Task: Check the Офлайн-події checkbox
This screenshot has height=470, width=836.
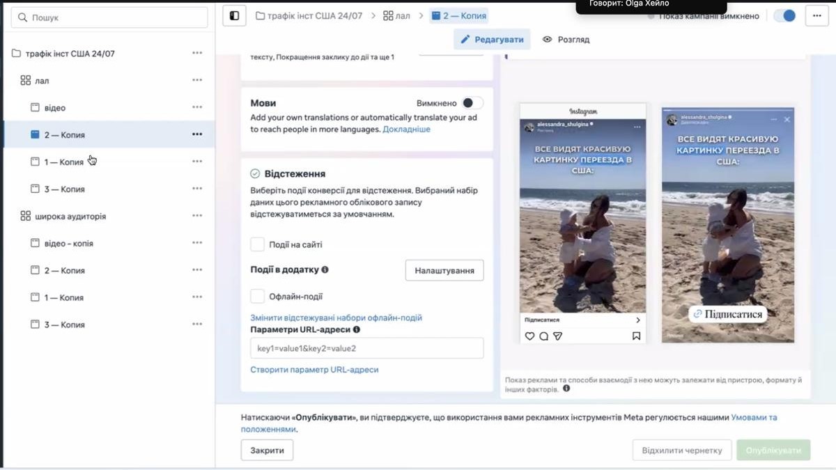Action: [x=258, y=297]
